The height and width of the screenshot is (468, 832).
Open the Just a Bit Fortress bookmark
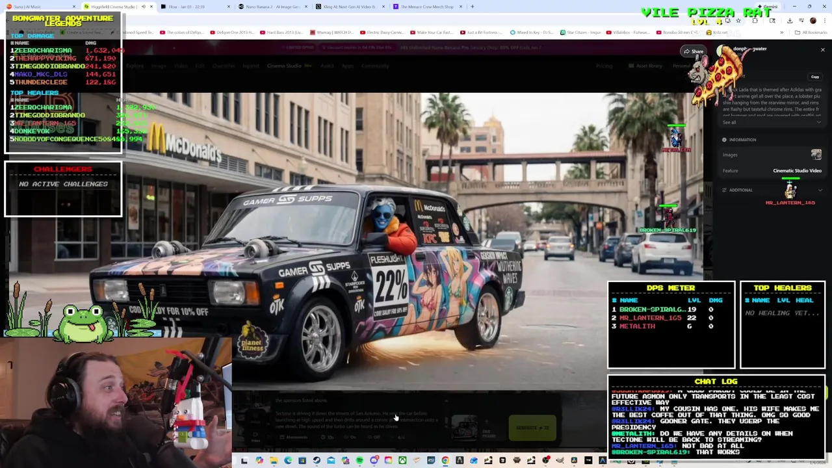[x=482, y=32]
